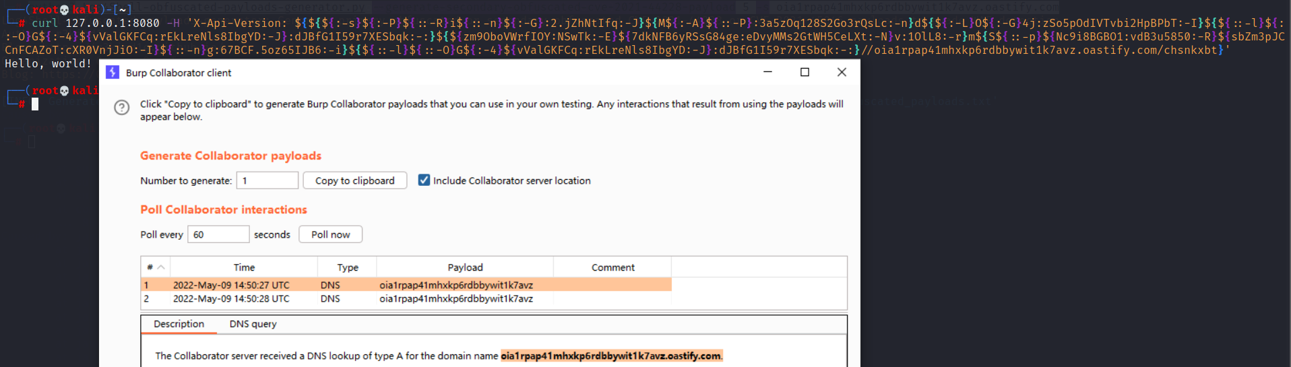Toggle Include Collaborator server location checkbox
Viewport: 1291px width, 367px height.
(424, 180)
